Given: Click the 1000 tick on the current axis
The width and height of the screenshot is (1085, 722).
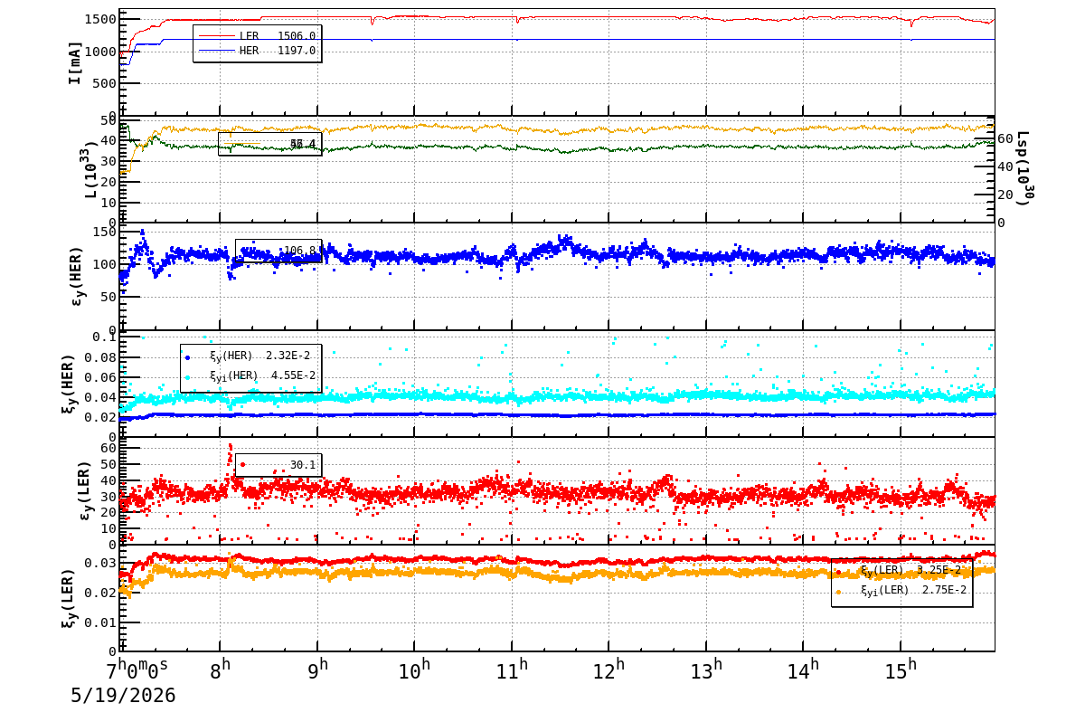Looking at the screenshot, I should click(99, 52).
